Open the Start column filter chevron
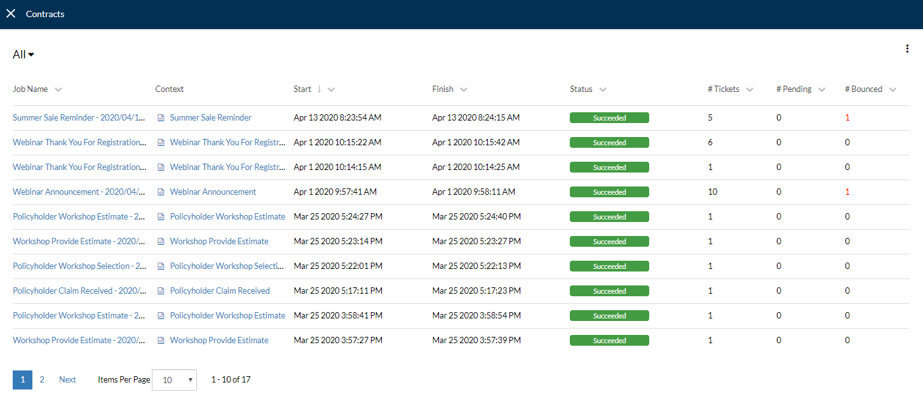Image resolution: width=923 pixels, height=399 pixels. tap(331, 90)
